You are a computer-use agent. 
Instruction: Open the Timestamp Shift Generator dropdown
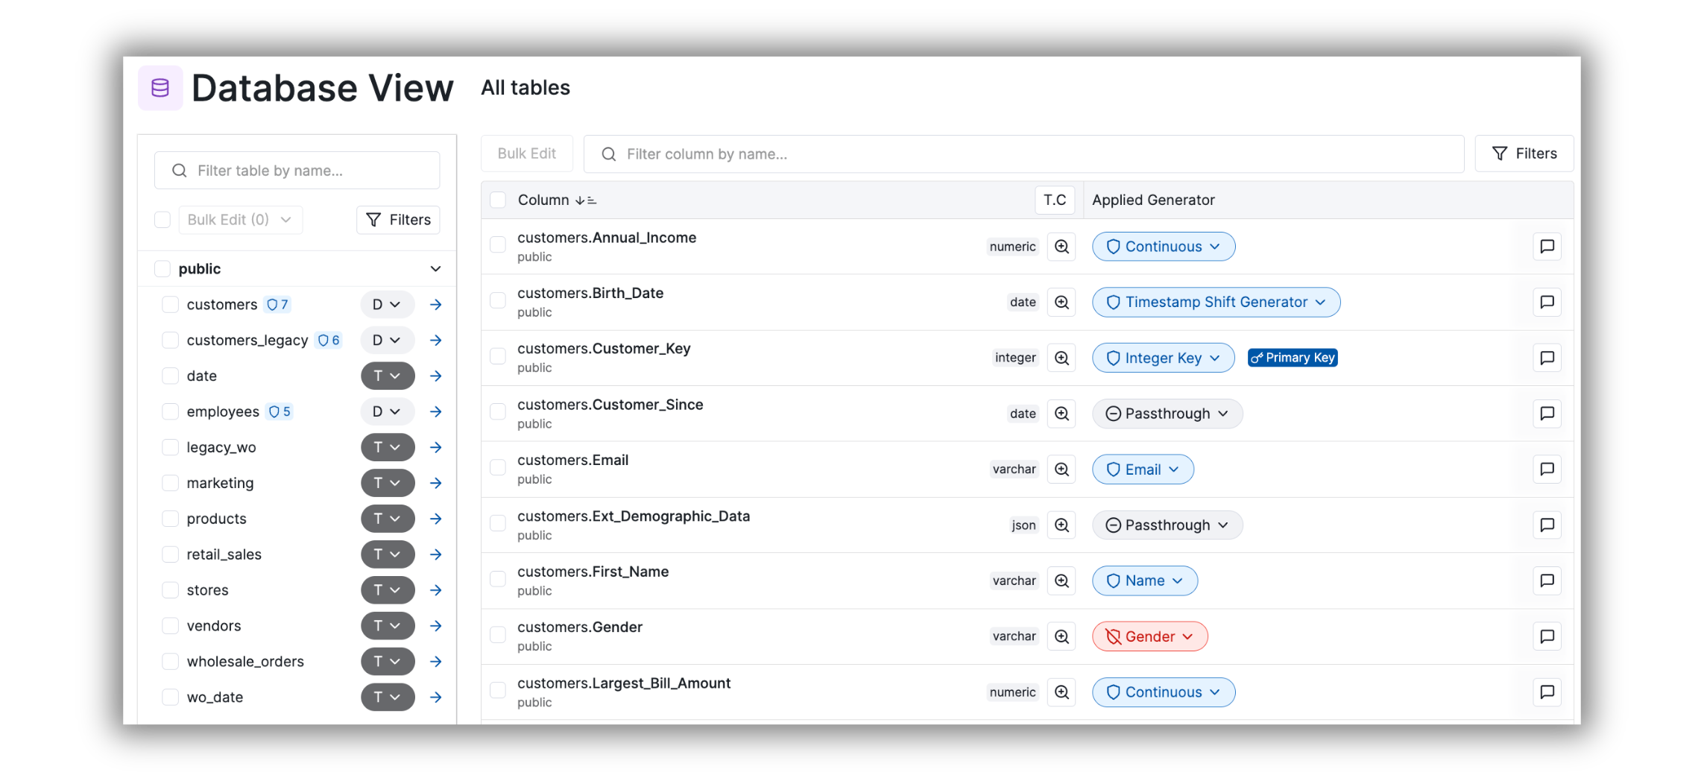click(1216, 303)
